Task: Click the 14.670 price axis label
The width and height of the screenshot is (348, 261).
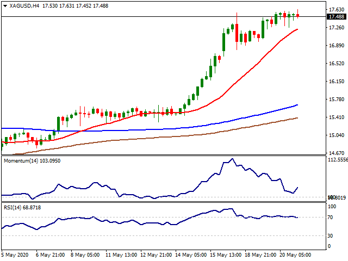Action: pyautogui.click(x=337, y=153)
